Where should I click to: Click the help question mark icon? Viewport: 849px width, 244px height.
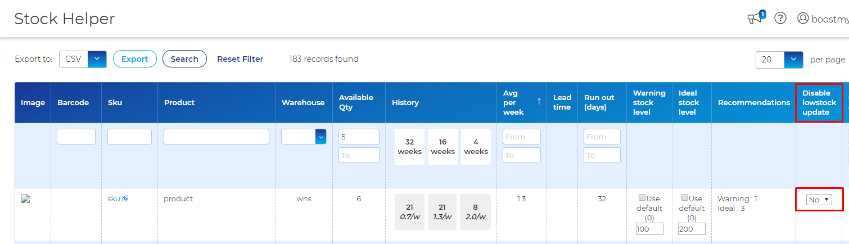pos(780,18)
